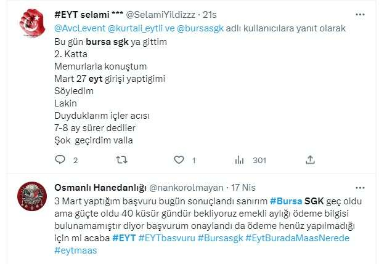Click the 17 Nis timestamp
The image size is (387, 264).
[x=243, y=188]
